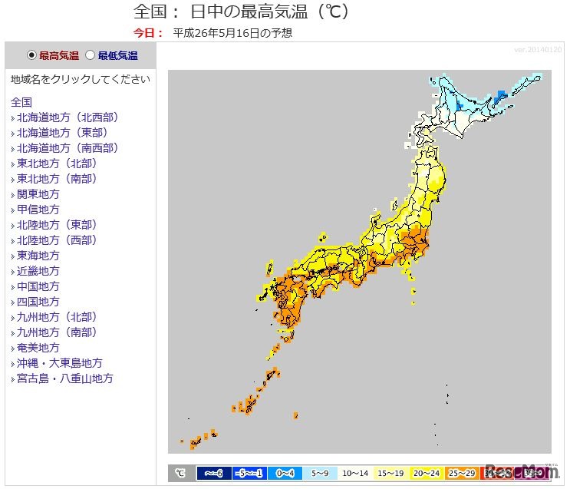Open 東北地方（北部） region link
This screenshot has height=489, width=570.
pyautogui.click(x=57, y=164)
